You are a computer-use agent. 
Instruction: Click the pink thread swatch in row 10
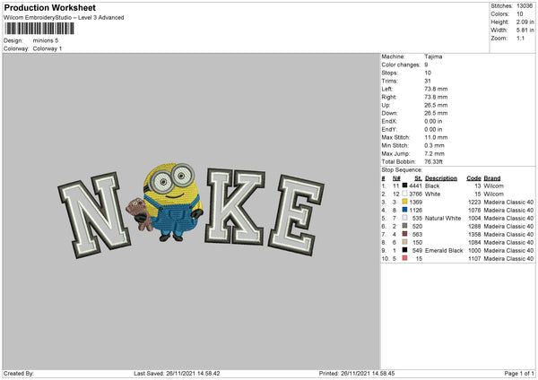(x=405, y=258)
